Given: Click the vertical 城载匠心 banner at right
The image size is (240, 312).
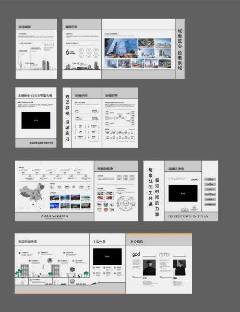Looking at the screenshot, I should (x=180, y=49).
